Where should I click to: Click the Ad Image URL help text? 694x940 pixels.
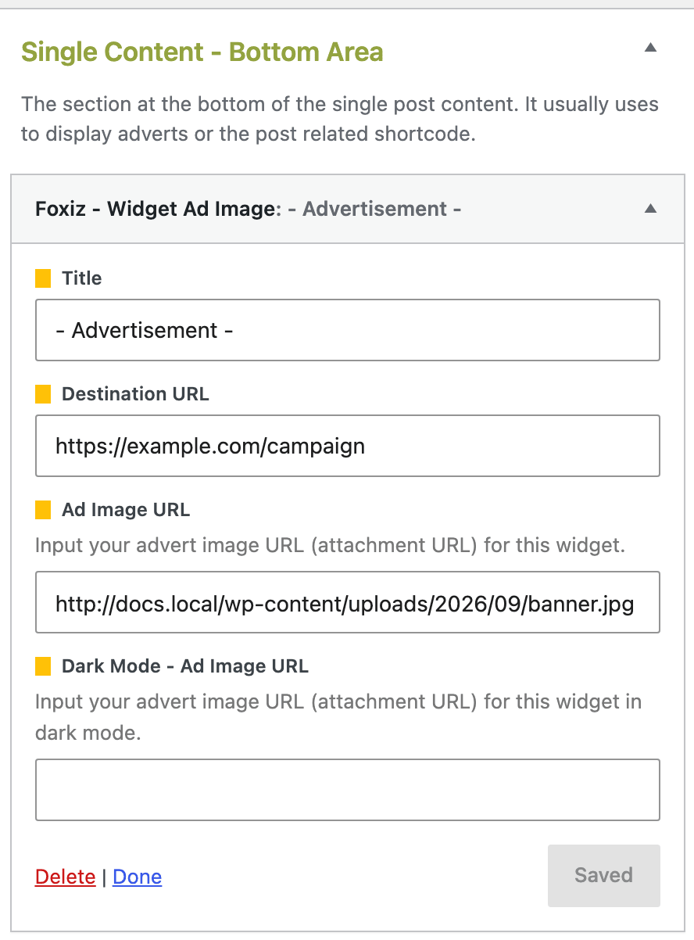pyautogui.click(x=330, y=545)
